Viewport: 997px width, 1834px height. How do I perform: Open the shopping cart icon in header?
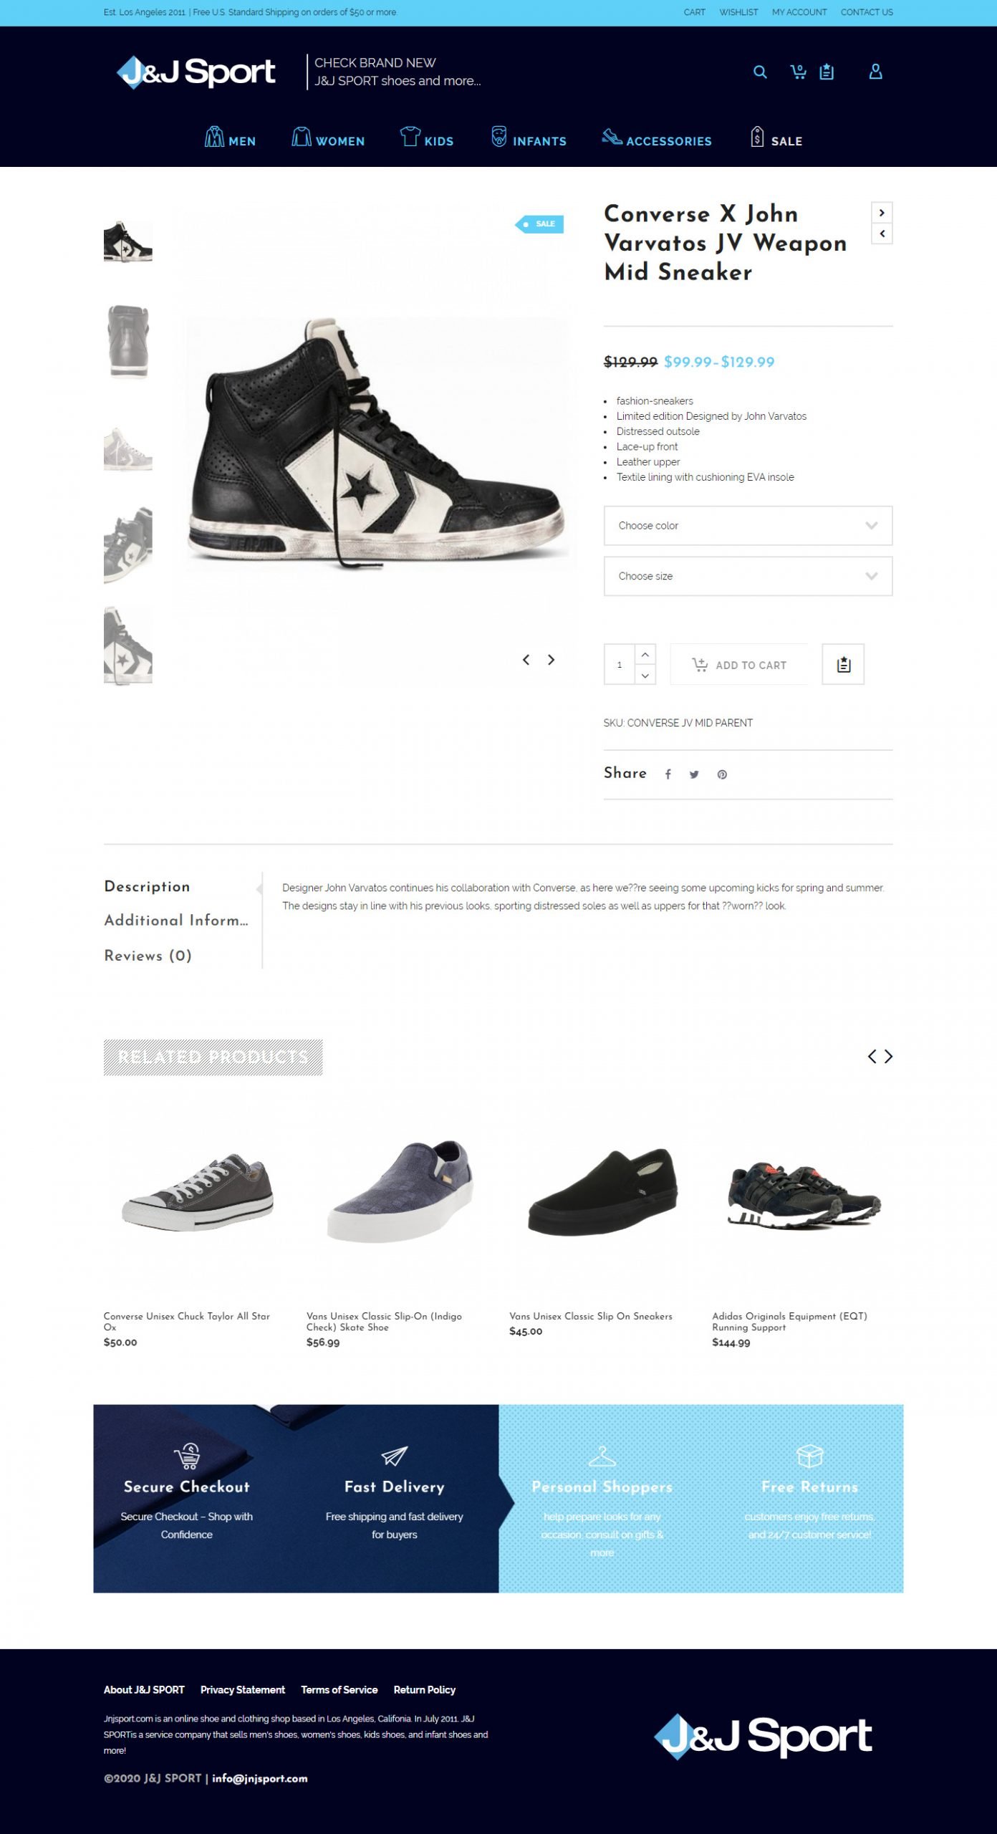798,72
